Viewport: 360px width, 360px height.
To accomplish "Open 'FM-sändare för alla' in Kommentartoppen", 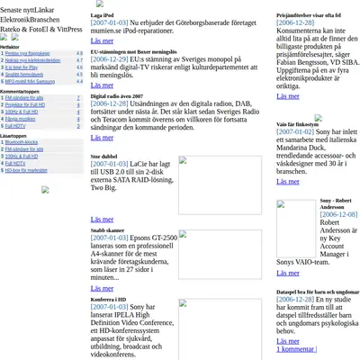I will coord(24,98).
